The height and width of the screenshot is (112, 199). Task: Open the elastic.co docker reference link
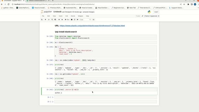[92, 26]
